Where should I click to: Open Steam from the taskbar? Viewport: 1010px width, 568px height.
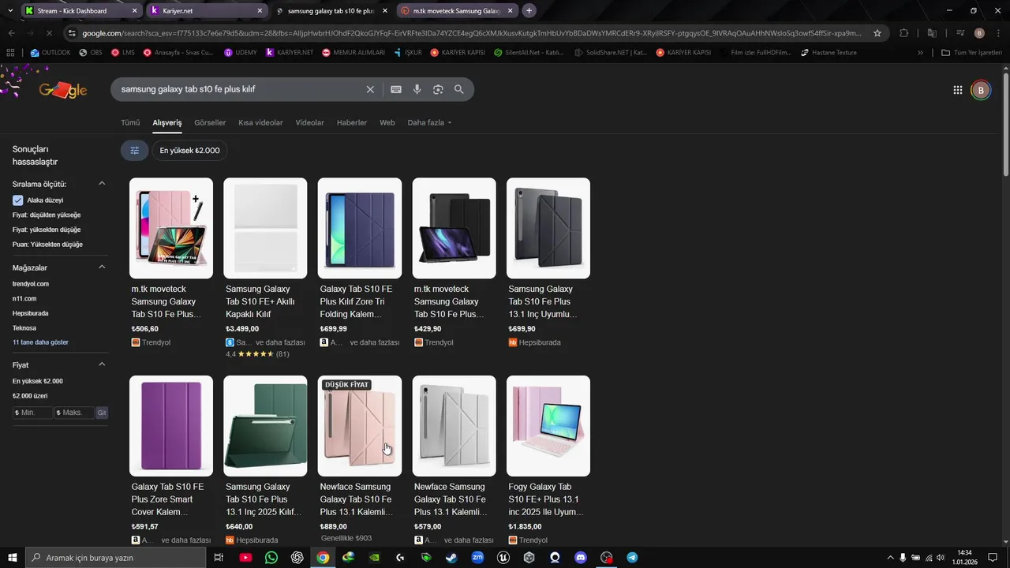[x=451, y=558]
